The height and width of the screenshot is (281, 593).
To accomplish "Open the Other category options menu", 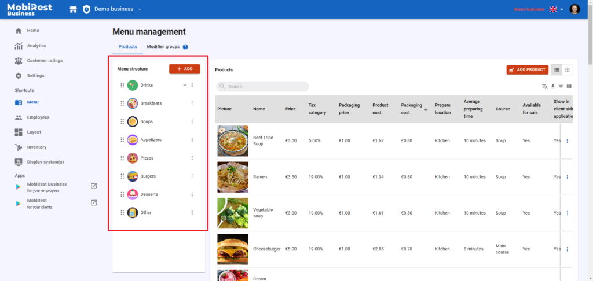I will pyautogui.click(x=192, y=213).
